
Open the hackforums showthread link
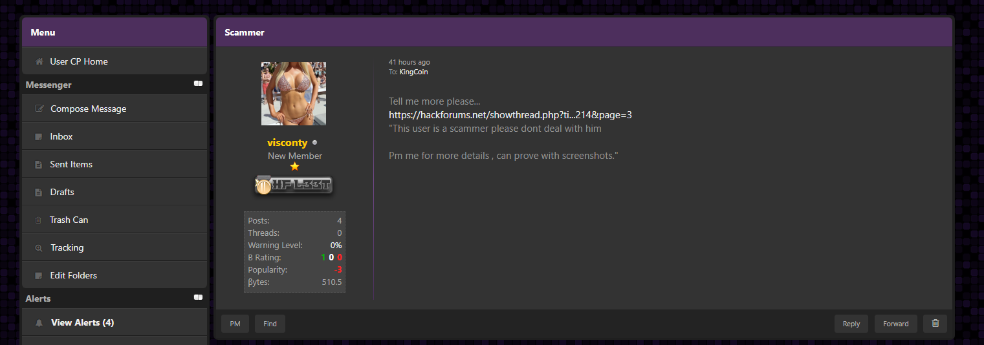pos(510,115)
